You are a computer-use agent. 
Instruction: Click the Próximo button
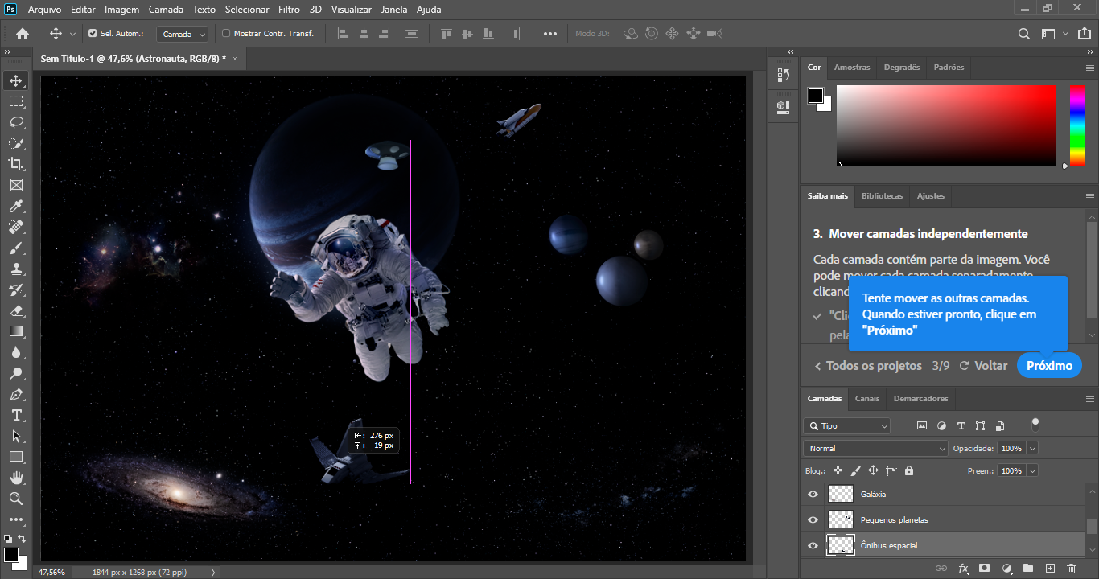click(1049, 365)
